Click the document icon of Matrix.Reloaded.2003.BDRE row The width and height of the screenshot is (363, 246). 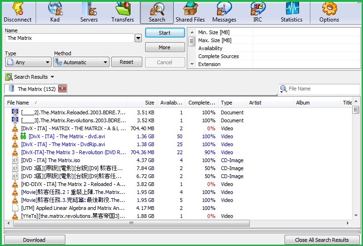tap(15, 112)
